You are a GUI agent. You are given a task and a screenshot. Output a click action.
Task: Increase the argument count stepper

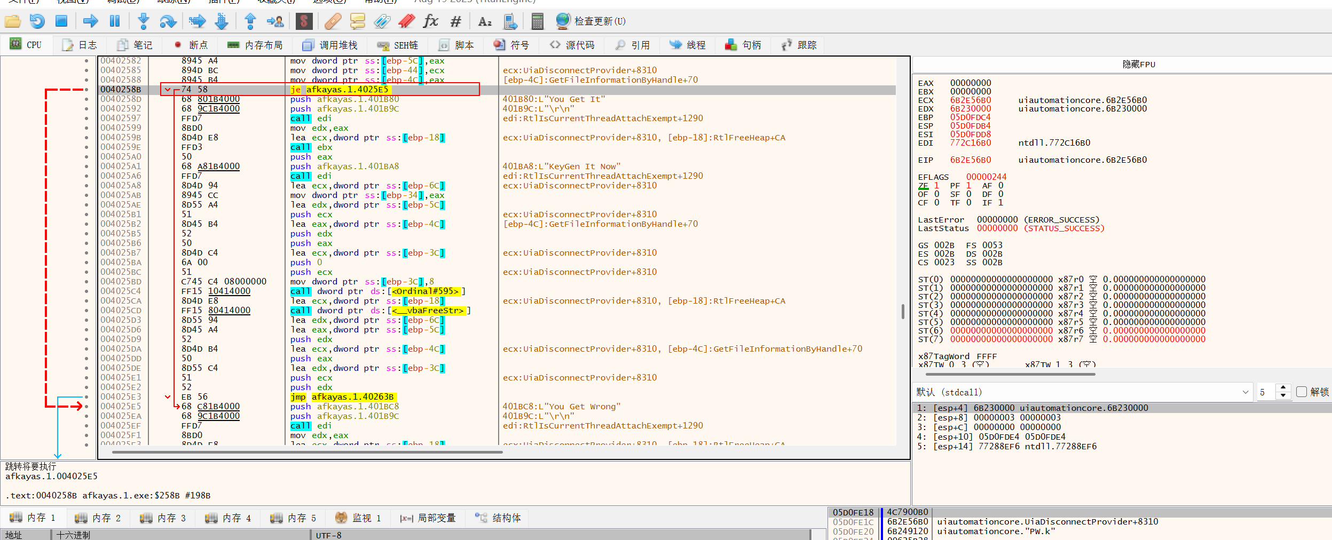click(x=1283, y=387)
